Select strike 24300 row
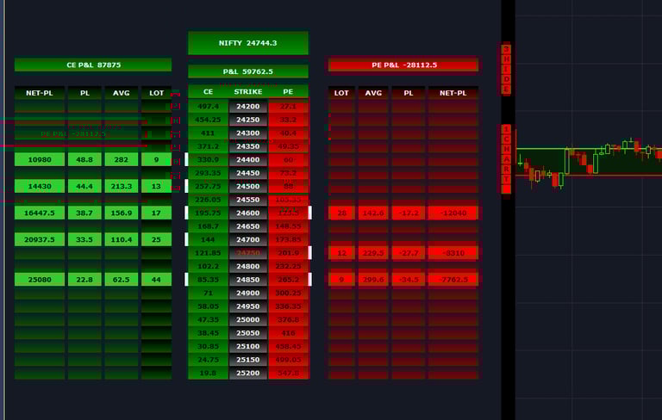The height and width of the screenshot is (420, 662). pyautogui.click(x=248, y=133)
